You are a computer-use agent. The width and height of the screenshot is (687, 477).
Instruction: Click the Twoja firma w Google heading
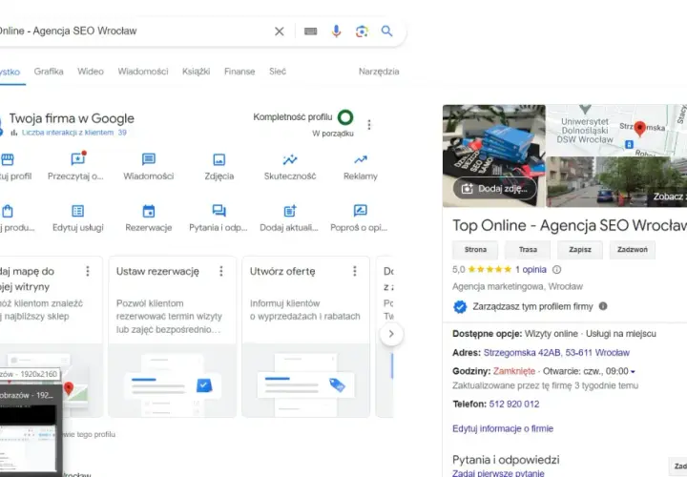[72, 118]
